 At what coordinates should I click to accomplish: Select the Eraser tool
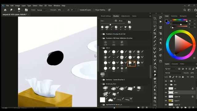pos(155,64)
